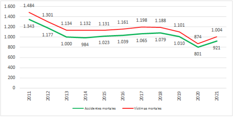
Task: Select the 1.484 data label for 2011
Action: (x=29, y=5)
